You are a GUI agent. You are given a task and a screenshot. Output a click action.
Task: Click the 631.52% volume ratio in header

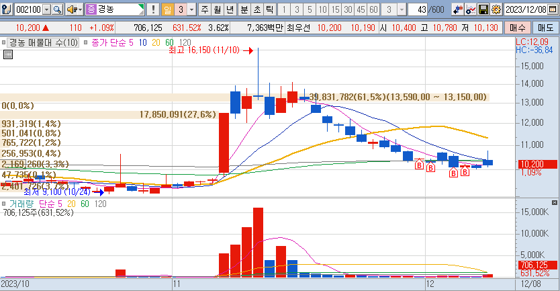[187, 28]
